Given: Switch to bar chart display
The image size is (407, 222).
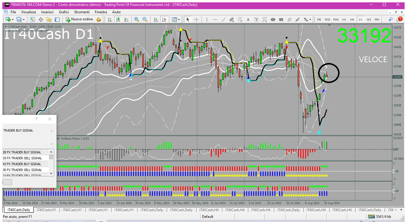Looking at the screenshot, I should 110,19.
